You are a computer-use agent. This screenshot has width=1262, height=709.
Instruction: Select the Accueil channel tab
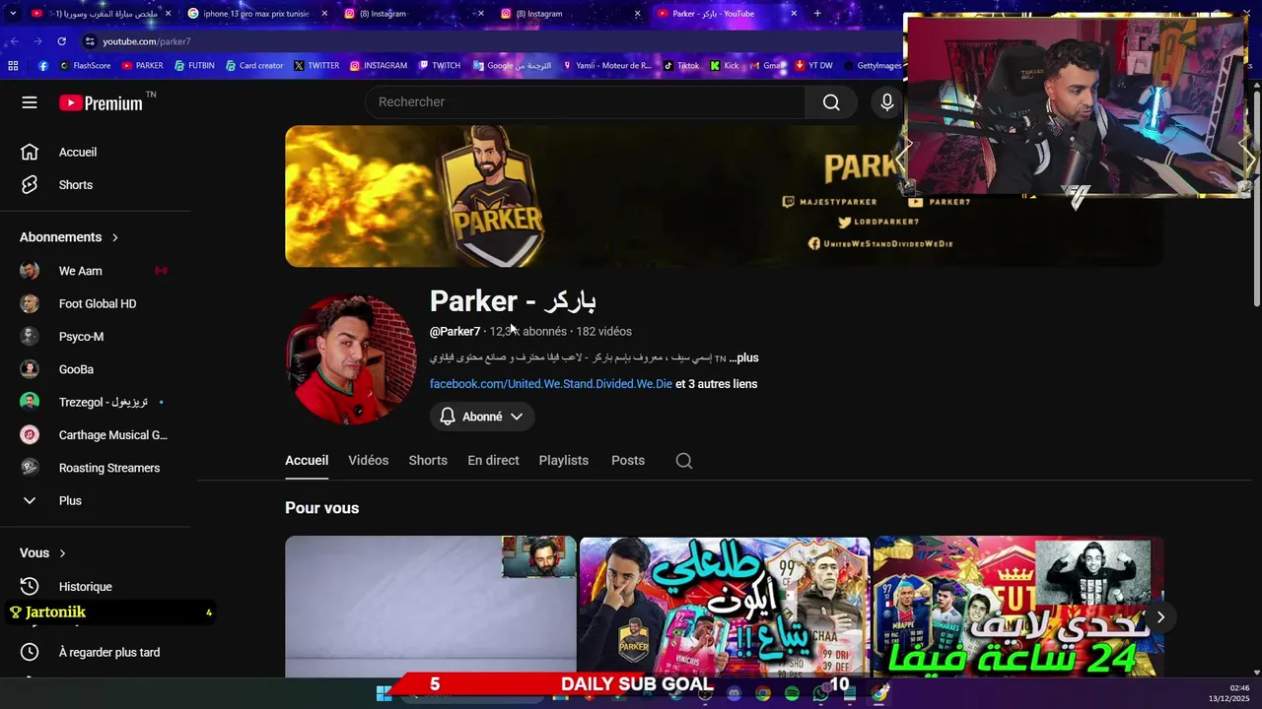[307, 460]
